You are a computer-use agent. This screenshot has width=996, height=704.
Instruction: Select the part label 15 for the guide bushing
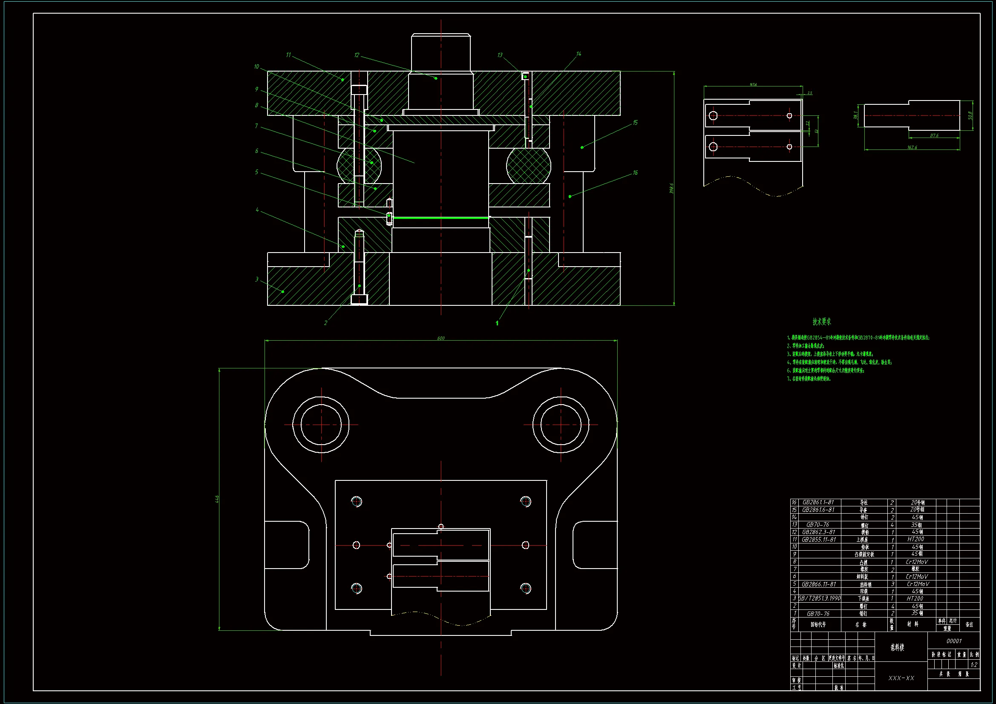tap(635, 123)
